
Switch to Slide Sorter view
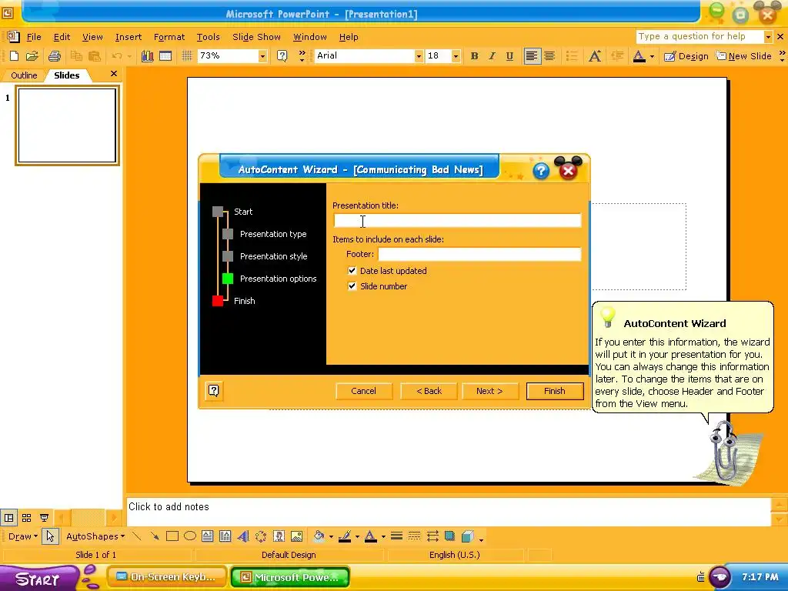pyautogui.click(x=27, y=518)
